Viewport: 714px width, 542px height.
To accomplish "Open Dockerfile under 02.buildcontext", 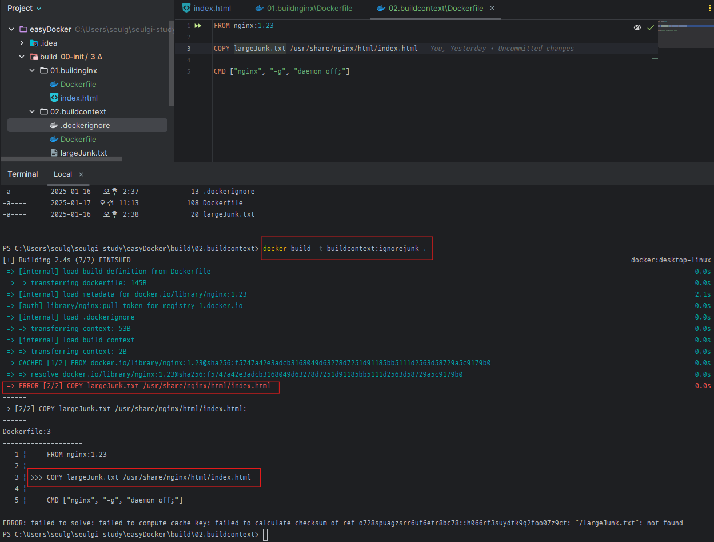I will tap(78, 139).
